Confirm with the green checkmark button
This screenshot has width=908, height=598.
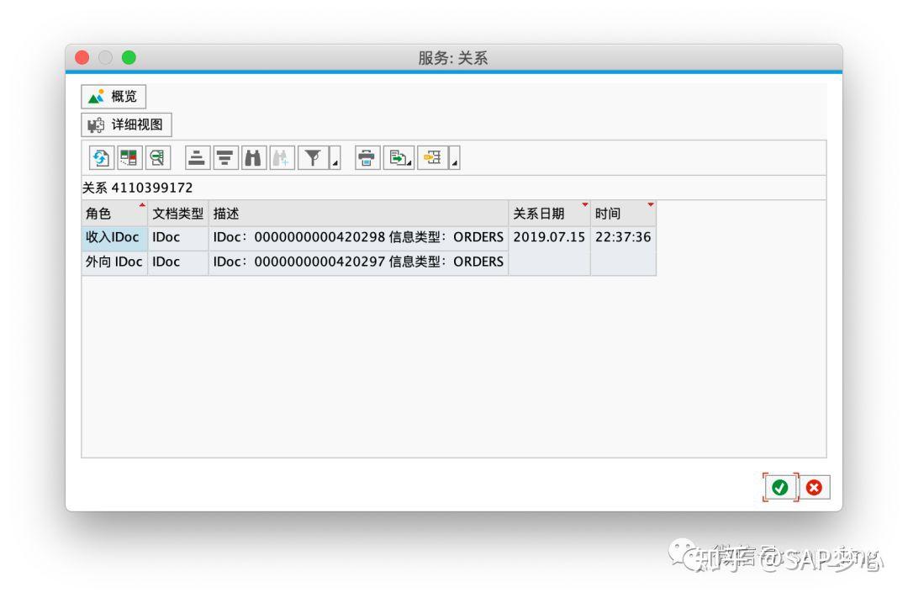click(780, 487)
